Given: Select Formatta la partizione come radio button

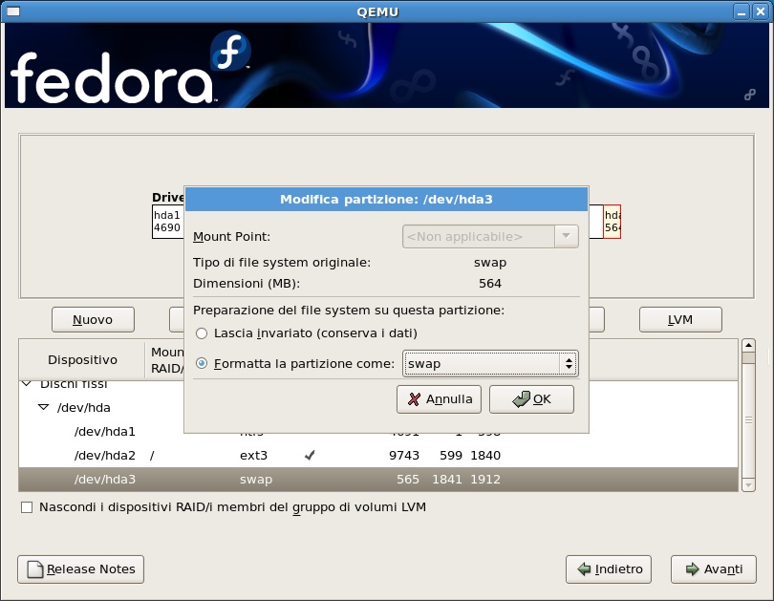Looking at the screenshot, I should click(x=202, y=364).
